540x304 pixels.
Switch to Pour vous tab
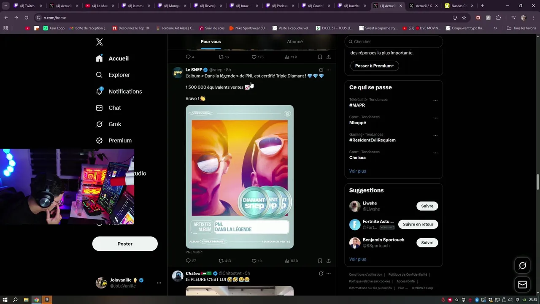tap(211, 41)
